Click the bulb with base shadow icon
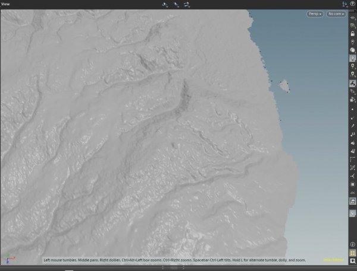The width and height of the screenshot is (357, 271). (352, 75)
